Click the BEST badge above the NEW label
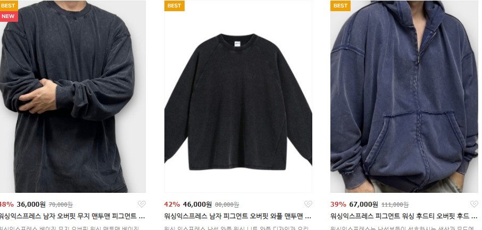This screenshot has width=482, height=230. [9, 6]
